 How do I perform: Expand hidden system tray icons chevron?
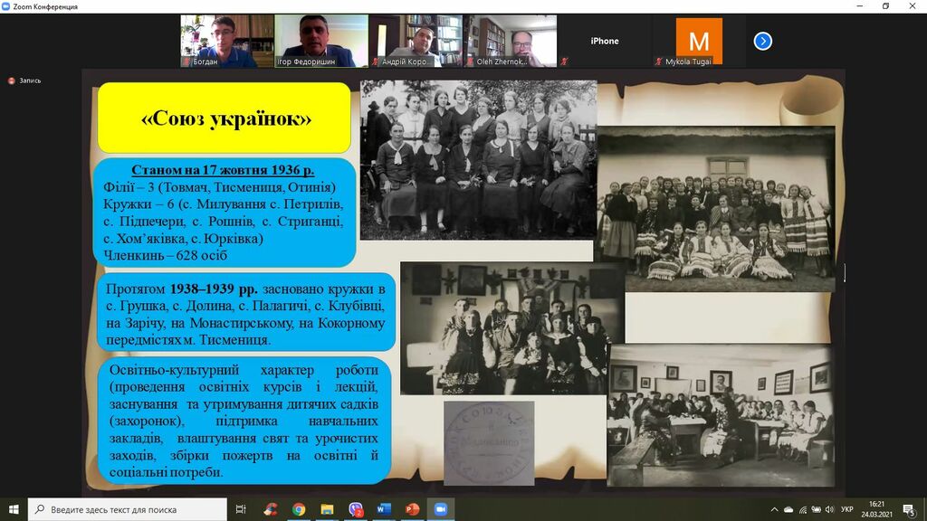[x=775, y=509]
